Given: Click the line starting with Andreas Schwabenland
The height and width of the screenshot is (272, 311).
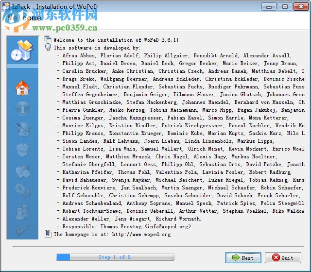Looking at the screenshot, I should pyautogui.click(x=180, y=203).
